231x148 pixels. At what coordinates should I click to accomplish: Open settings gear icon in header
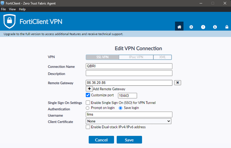click(191, 27)
